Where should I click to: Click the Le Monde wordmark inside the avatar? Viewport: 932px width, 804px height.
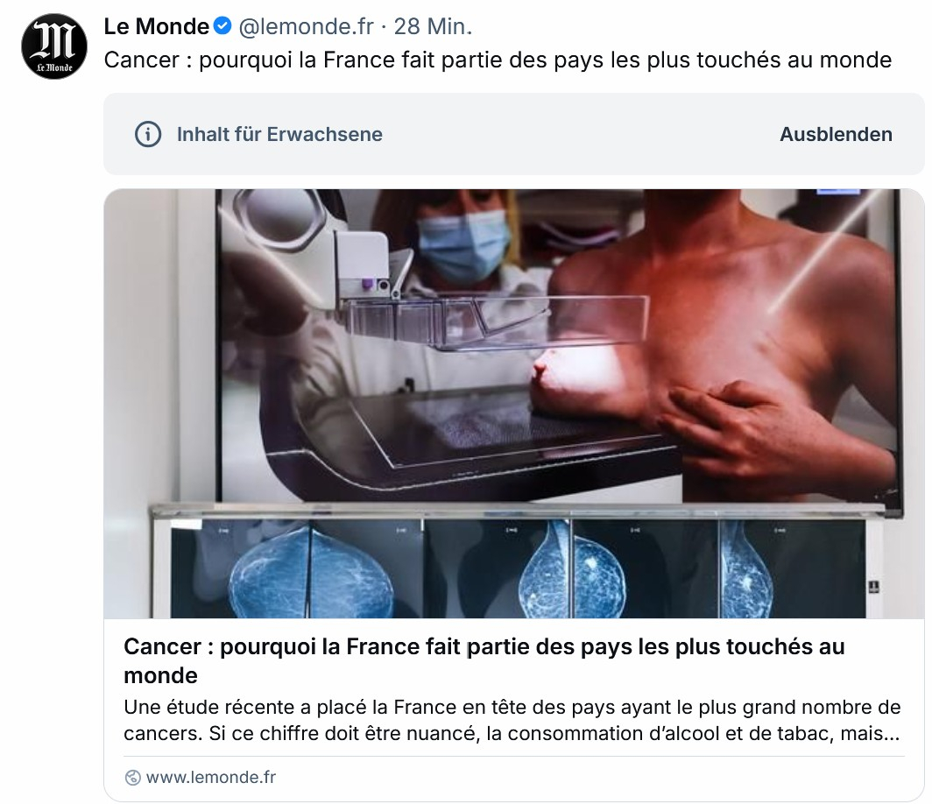tap(54, 67)
